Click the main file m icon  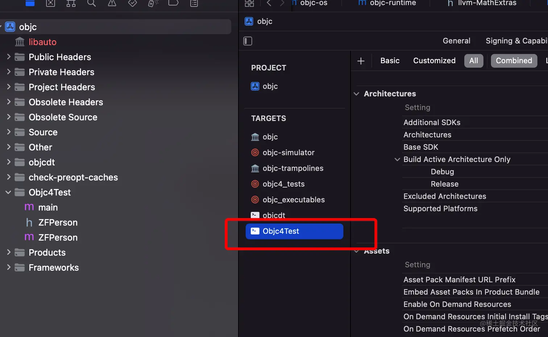(29, 207)
